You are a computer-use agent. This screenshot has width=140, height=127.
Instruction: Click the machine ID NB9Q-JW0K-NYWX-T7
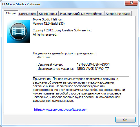tap(93, 69)
